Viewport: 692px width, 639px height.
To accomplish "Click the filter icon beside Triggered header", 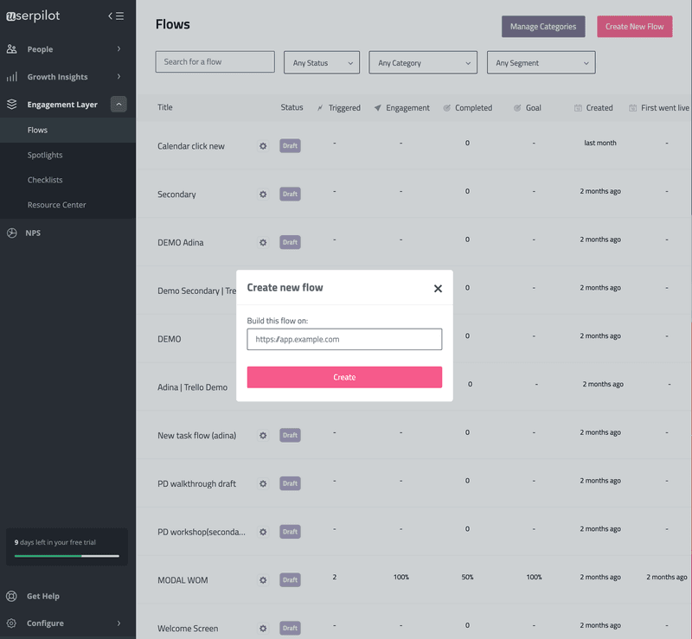I will pos(318,107).
